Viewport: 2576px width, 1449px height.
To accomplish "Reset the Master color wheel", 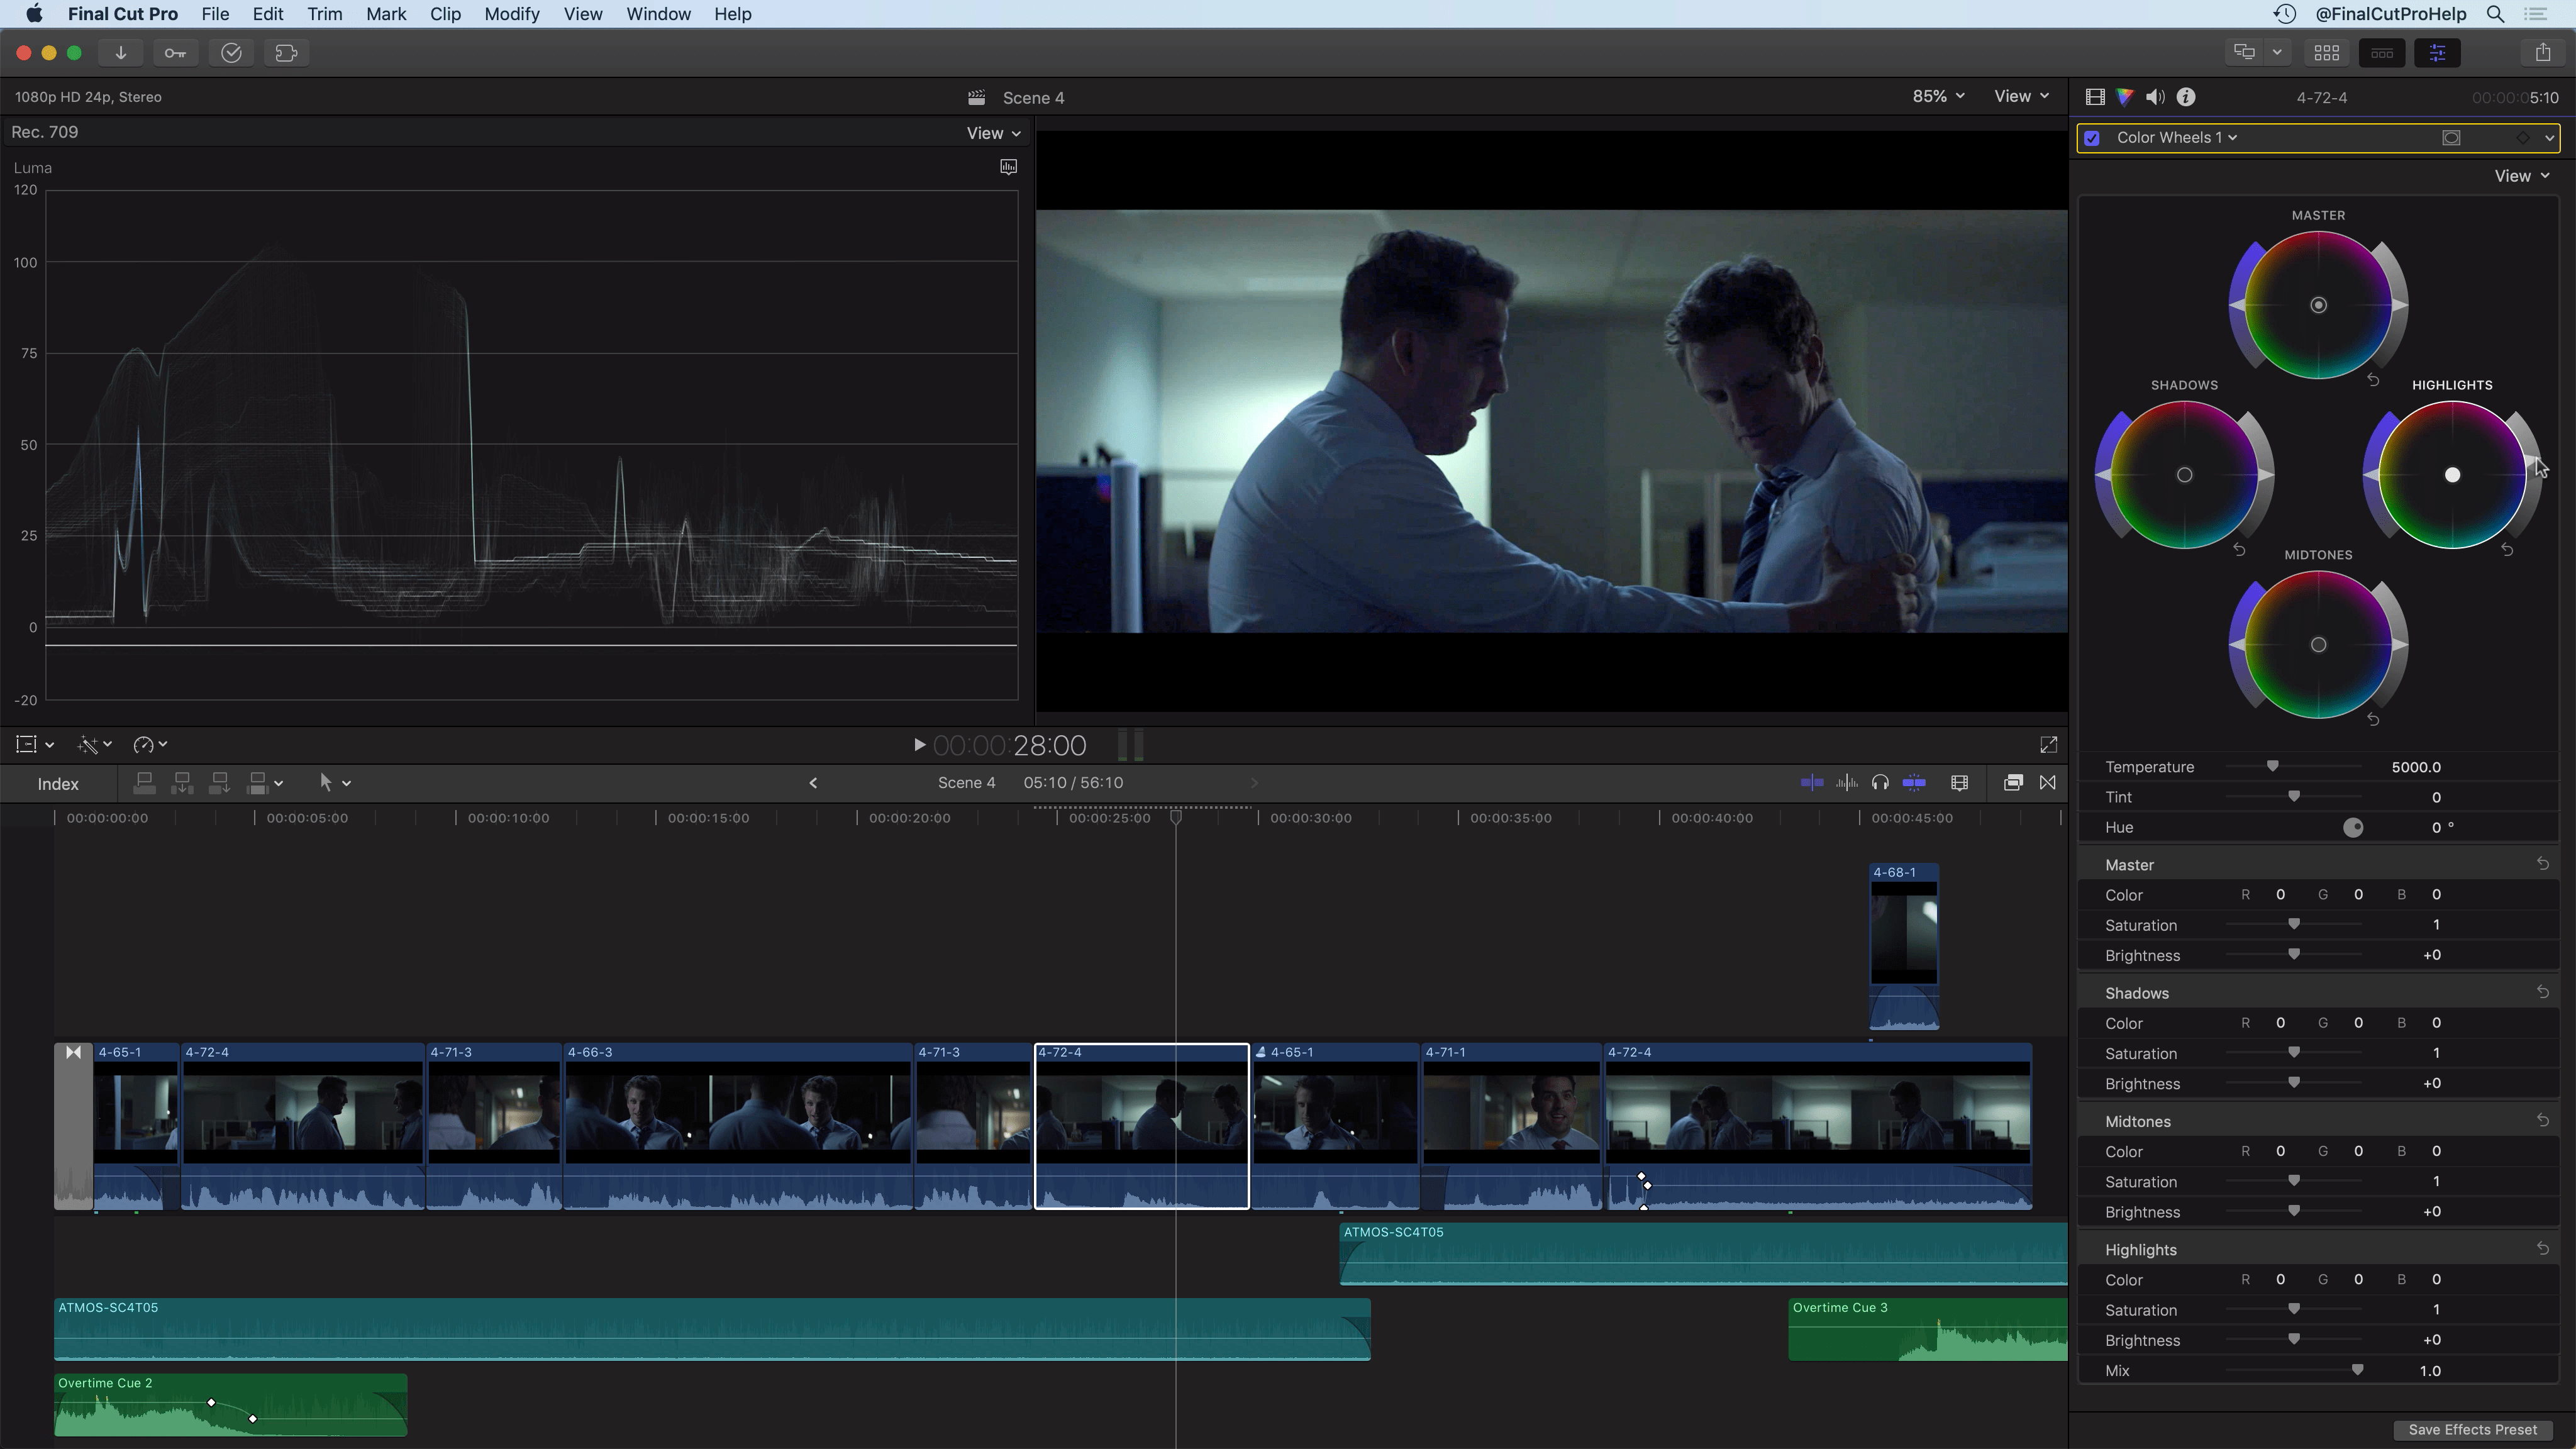I will 2373,380.
